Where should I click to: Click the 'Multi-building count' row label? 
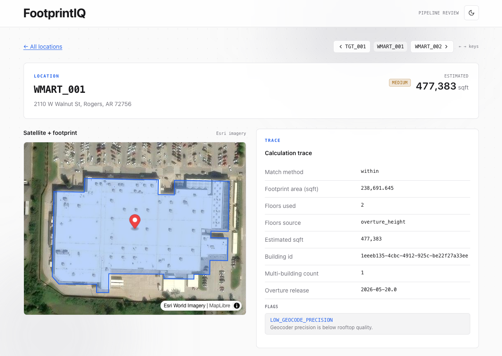(x=292, y=273)
